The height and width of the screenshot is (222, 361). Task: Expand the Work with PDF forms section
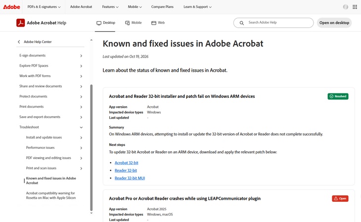pos(81,76)
